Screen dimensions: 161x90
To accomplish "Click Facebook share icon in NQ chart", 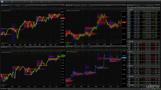I will 46,5.
